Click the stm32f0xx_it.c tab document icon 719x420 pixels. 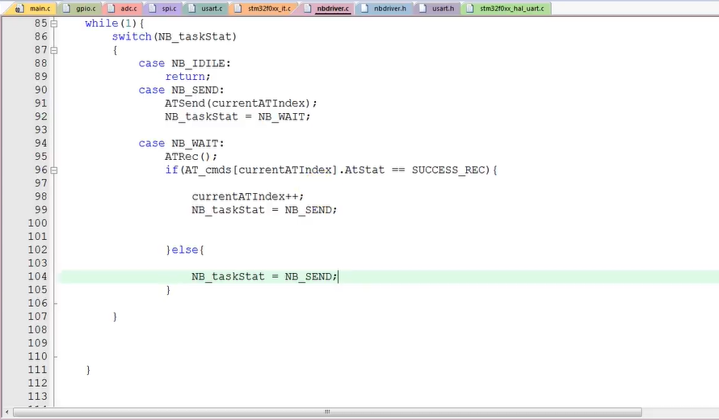[238, 8]
